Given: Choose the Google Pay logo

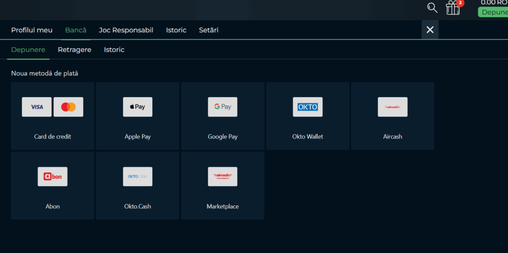Looking at the screenshot, I should [223, 107].
